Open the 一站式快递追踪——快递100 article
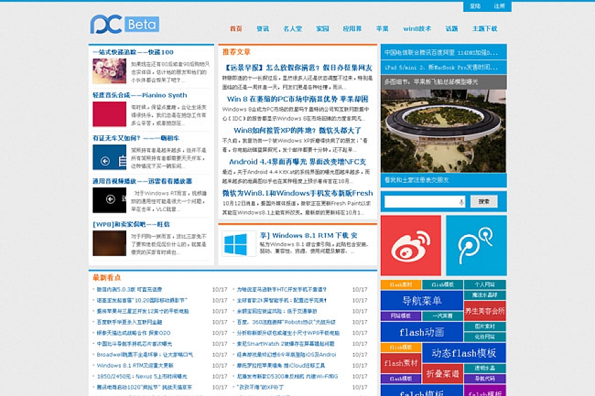 tap(133, 52)
